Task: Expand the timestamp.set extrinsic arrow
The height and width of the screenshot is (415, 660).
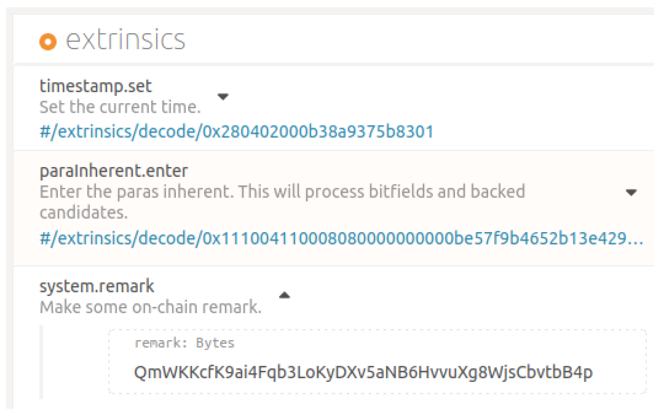Action: [x=223, y=97]
